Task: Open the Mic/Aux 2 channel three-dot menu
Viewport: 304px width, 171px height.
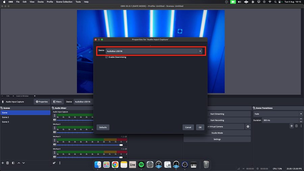Action: tap(54, 128)
